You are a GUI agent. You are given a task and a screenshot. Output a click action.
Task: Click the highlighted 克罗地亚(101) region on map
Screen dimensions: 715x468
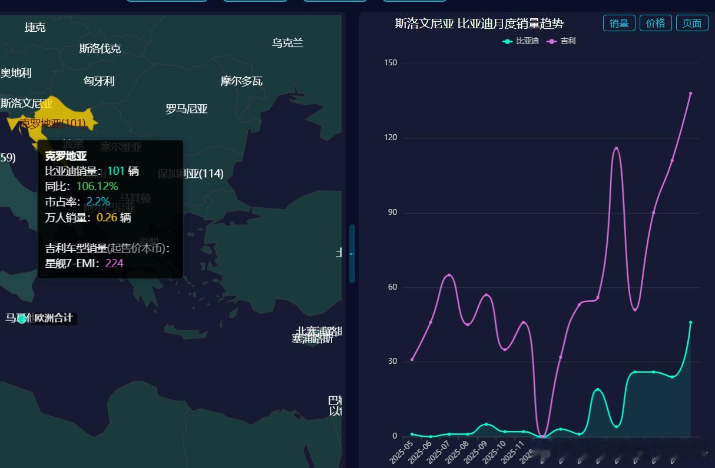52,123
